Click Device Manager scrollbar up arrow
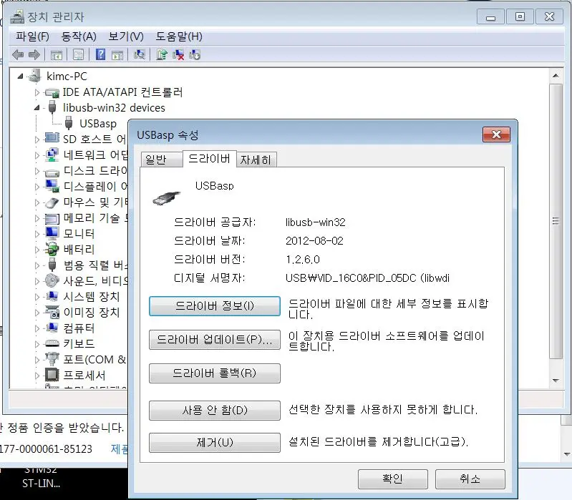The height and width of the screenshot is (500, 572). click(556, 76)
